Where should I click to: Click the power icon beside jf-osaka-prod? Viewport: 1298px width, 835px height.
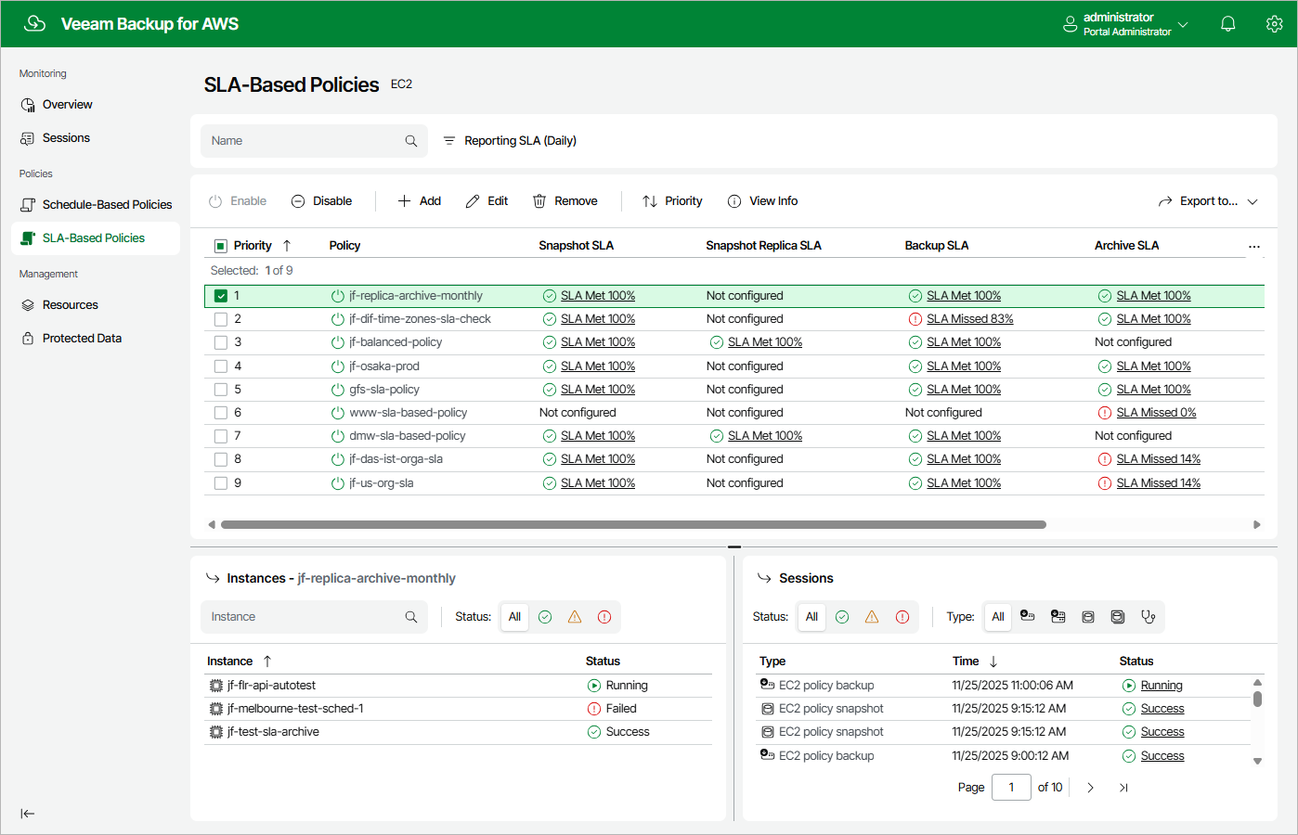pos(338,366)
